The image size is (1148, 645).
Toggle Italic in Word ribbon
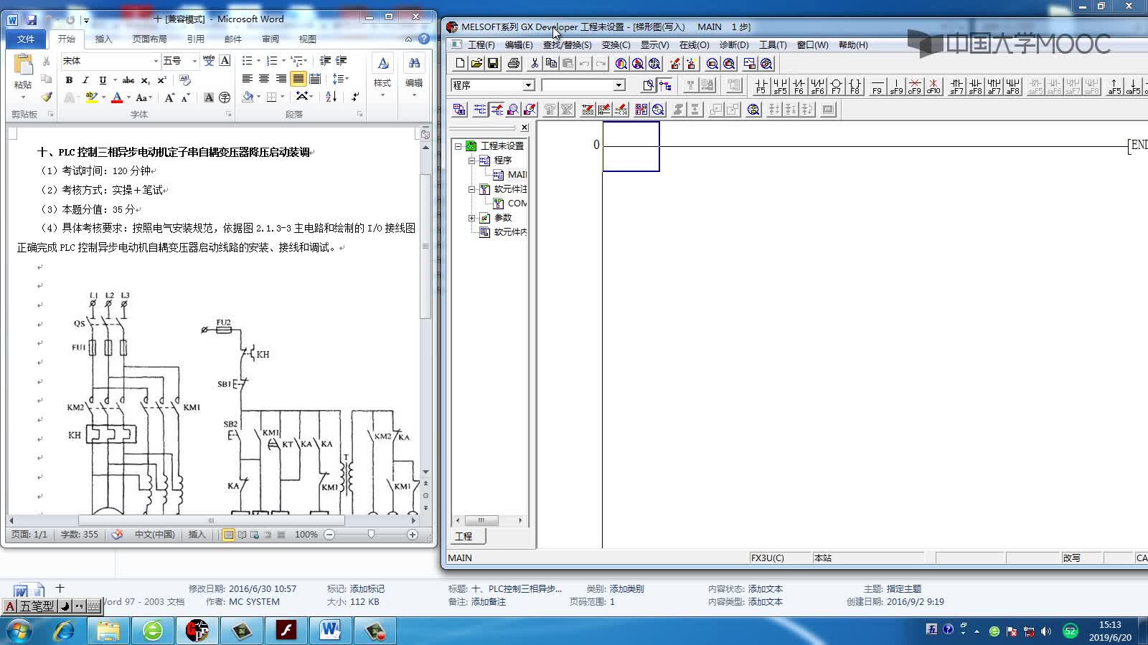(x=85, y=80)
